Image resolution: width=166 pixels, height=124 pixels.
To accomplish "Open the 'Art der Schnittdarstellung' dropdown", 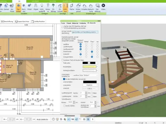I will pos(85,32).
